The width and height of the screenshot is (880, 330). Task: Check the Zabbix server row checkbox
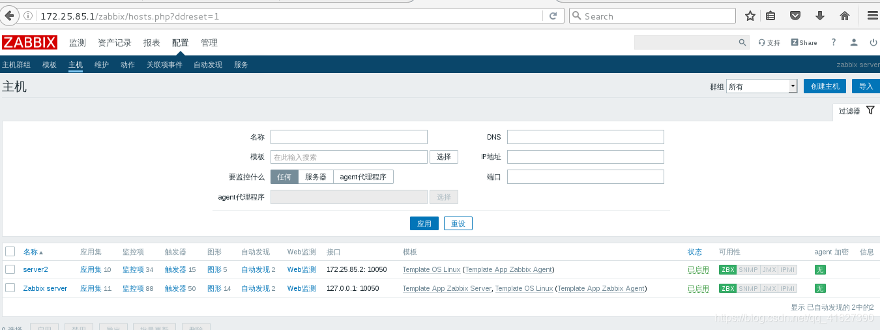point(10,288)
